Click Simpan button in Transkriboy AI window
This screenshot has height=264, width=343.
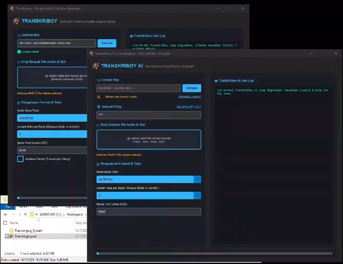(192, 88)
